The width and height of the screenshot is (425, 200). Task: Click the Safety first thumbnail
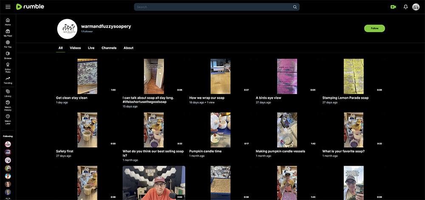pos(87,130)
